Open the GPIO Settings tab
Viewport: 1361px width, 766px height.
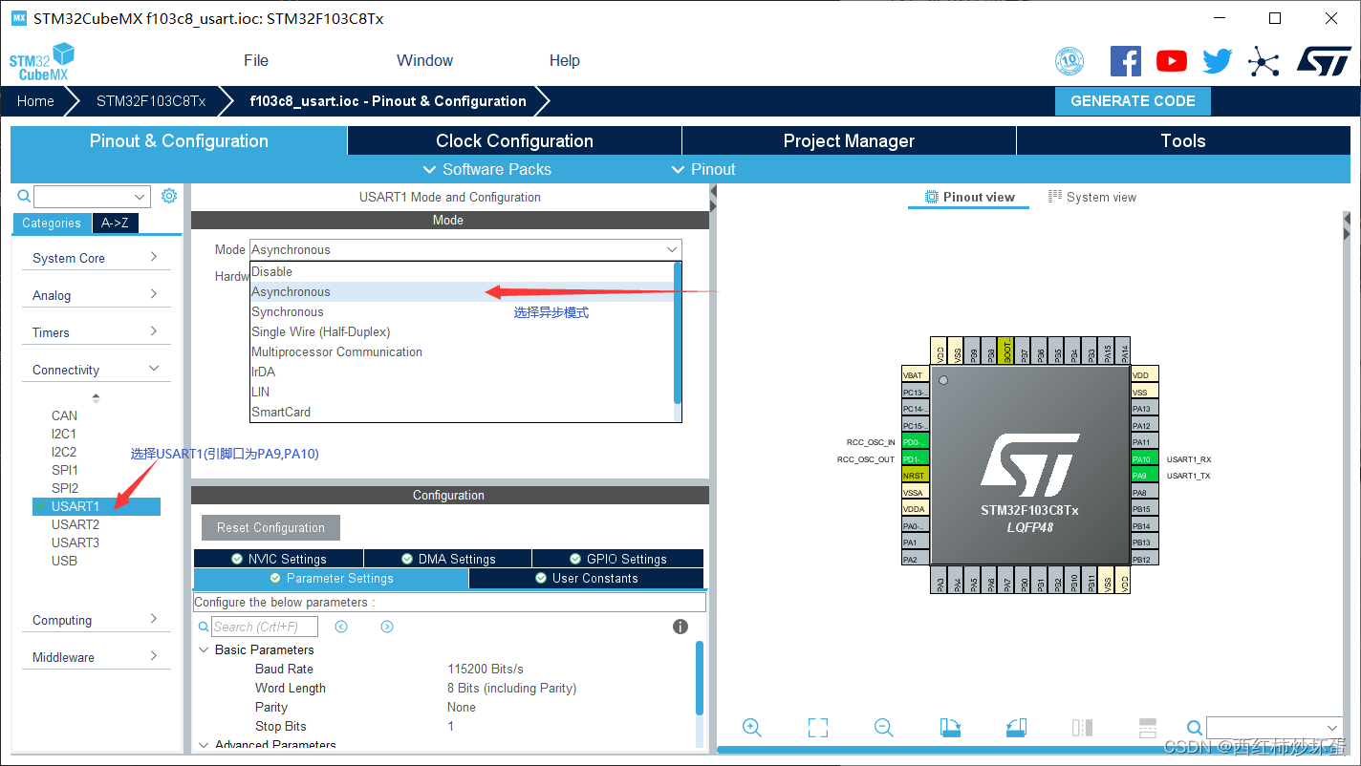[x=617, y=559]
